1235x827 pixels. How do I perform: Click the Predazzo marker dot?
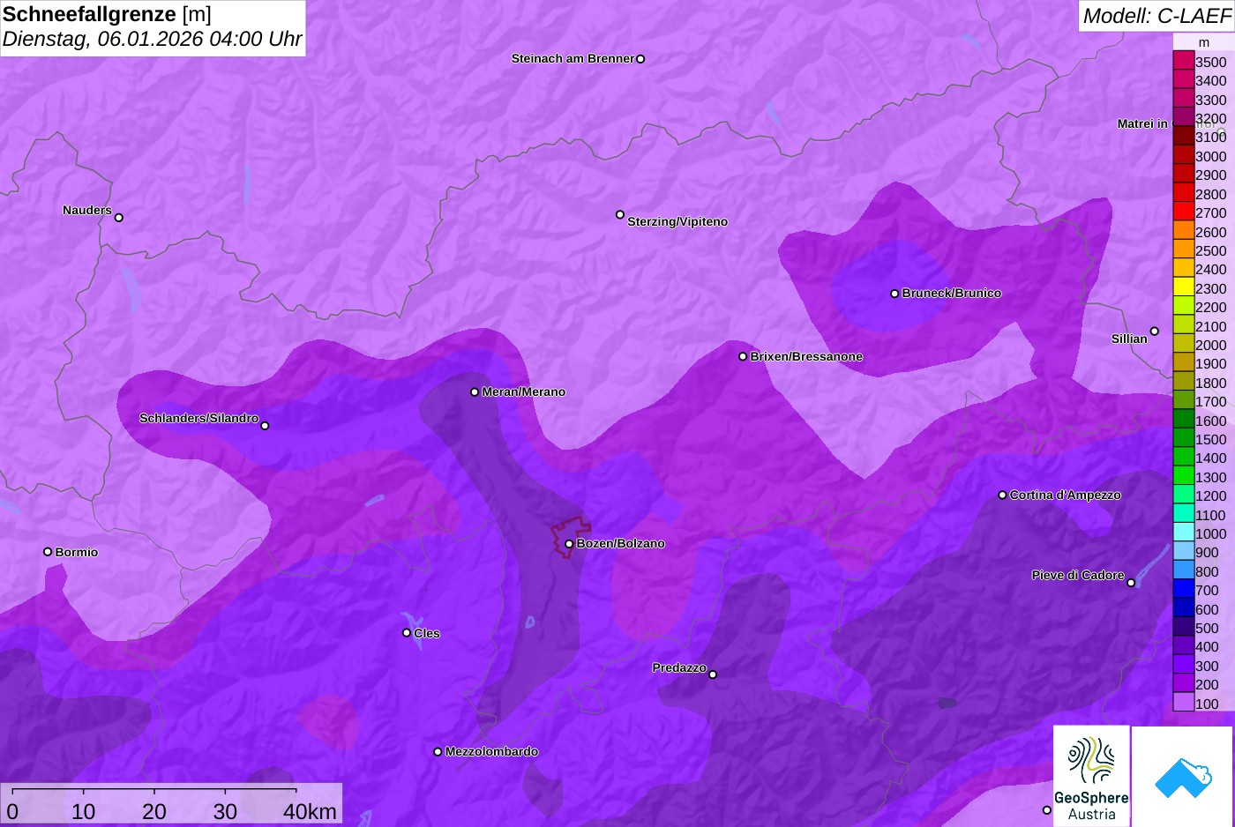coord(713,674)
